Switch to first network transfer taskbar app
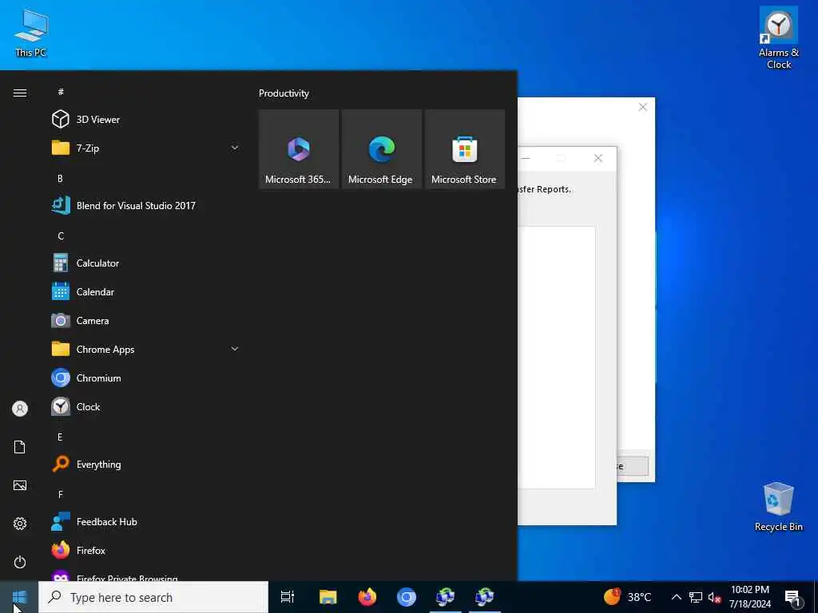This screenshot has height=613, width=818. (x=446, y=597)
